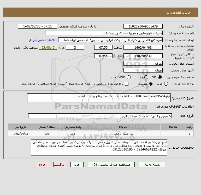Screen dimensions: 201x195
Task: Click the request creator field ثمره فتح اللهی پور
Action: click(110, 40)
